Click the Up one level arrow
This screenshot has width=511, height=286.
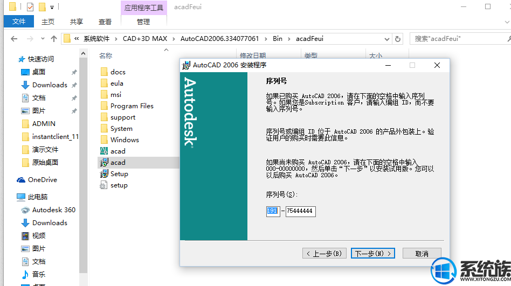tap(54, 39)
